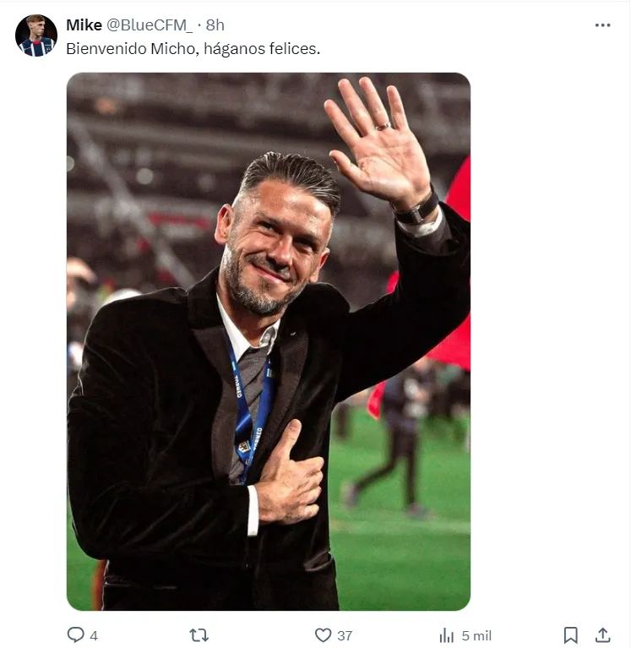Like the tweet with the heart icon
Image resolution: width=631 pixels, height=648 pixels.
[323, 635]
